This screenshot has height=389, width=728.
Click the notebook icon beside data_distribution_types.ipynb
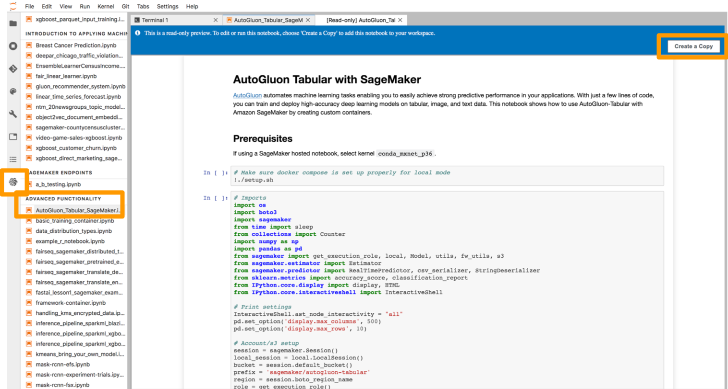pyautogui.click(x=29, y=231)
